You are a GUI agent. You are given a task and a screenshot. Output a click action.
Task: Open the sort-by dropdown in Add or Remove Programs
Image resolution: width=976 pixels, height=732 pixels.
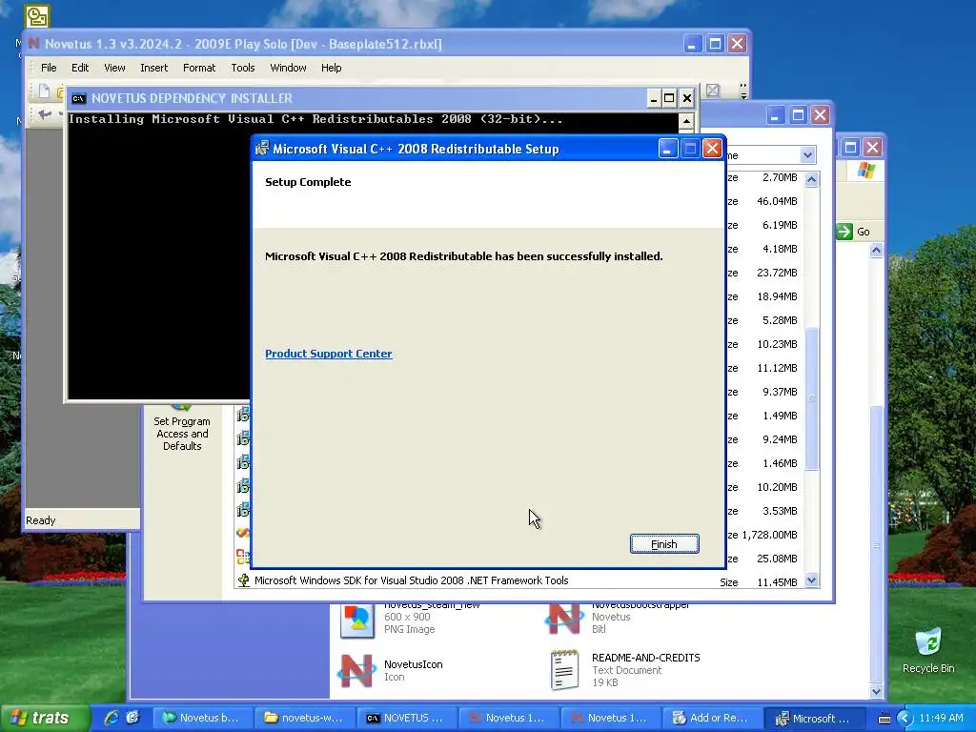(x=807, y=155)
